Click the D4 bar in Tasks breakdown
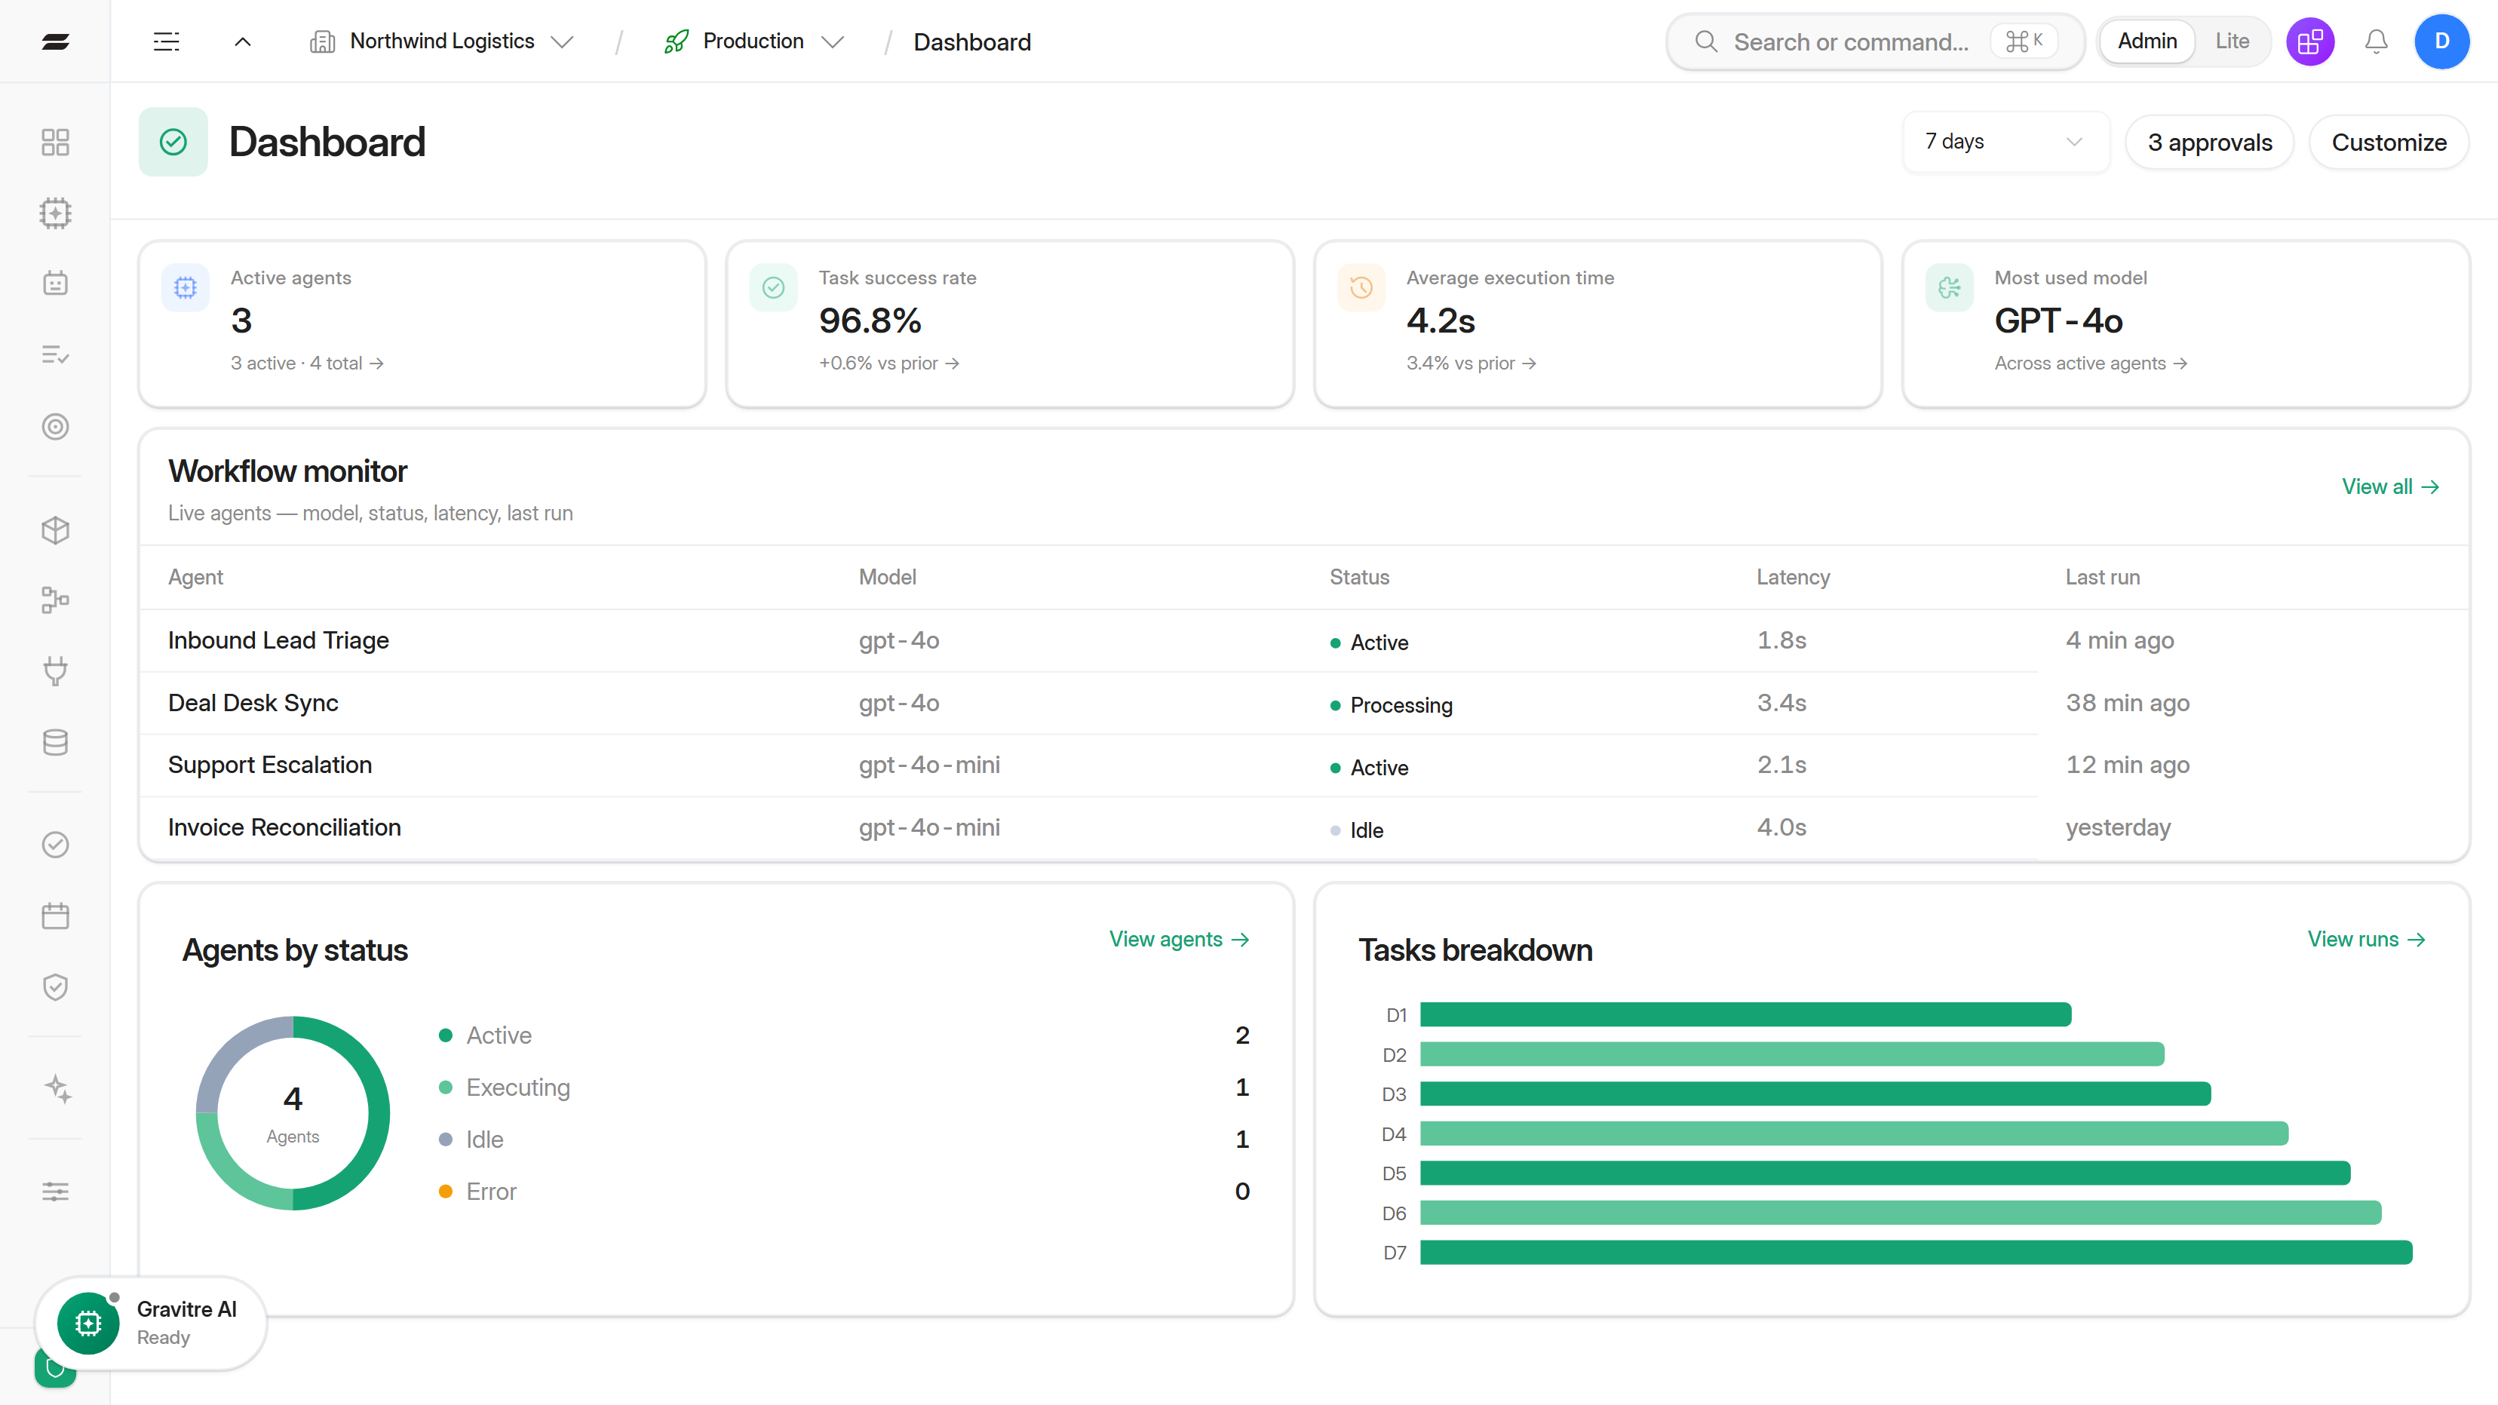Image resolution: width=2498 pixels, height=1405 pixels. pos(1854,1134)
